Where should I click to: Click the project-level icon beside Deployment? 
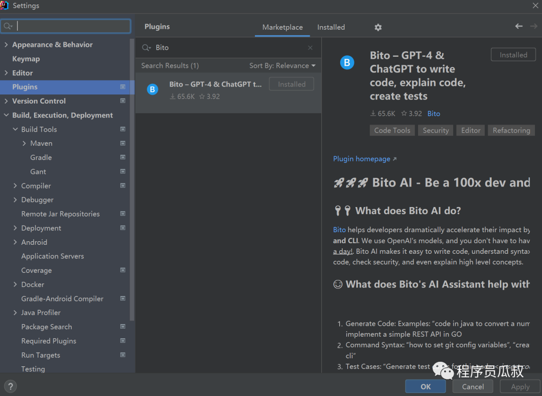123,228
